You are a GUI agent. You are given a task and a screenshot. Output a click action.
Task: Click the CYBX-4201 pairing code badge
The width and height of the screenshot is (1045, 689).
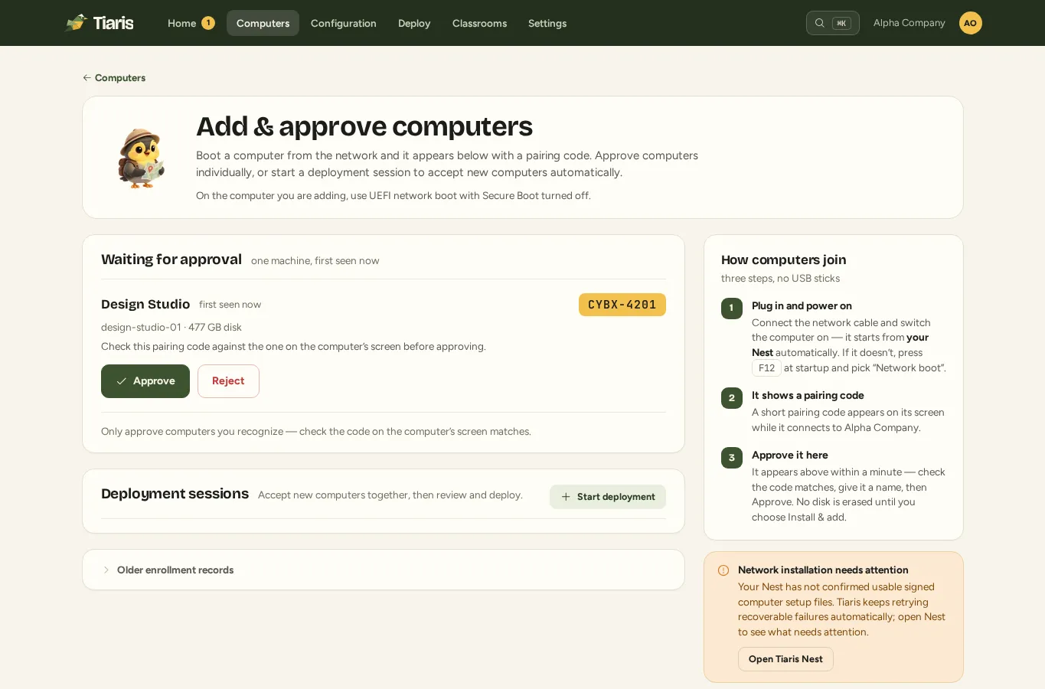[x=622, y=305]
